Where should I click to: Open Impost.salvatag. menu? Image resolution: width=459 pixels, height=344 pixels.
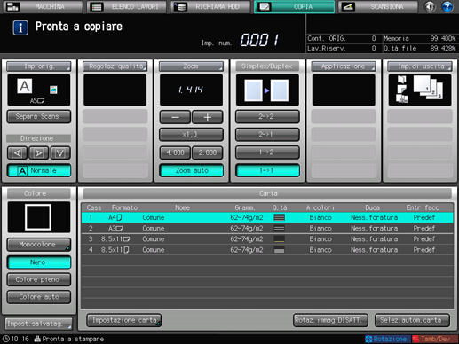coord(38,324)
